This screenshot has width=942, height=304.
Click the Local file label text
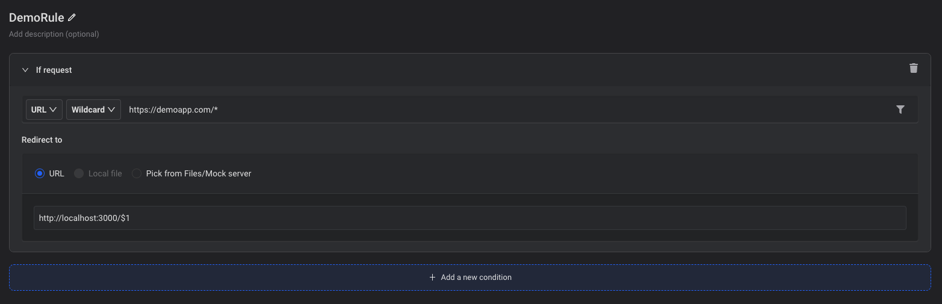105,173
